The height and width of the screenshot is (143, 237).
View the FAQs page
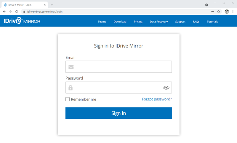coord(196,22)
